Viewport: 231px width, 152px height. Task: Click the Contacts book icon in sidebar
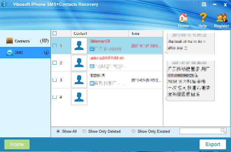coord(10,41)
